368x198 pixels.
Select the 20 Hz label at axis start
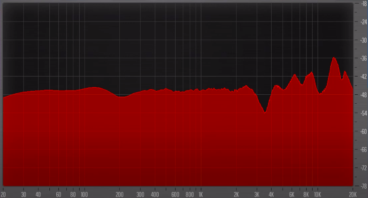click(4, 194)
